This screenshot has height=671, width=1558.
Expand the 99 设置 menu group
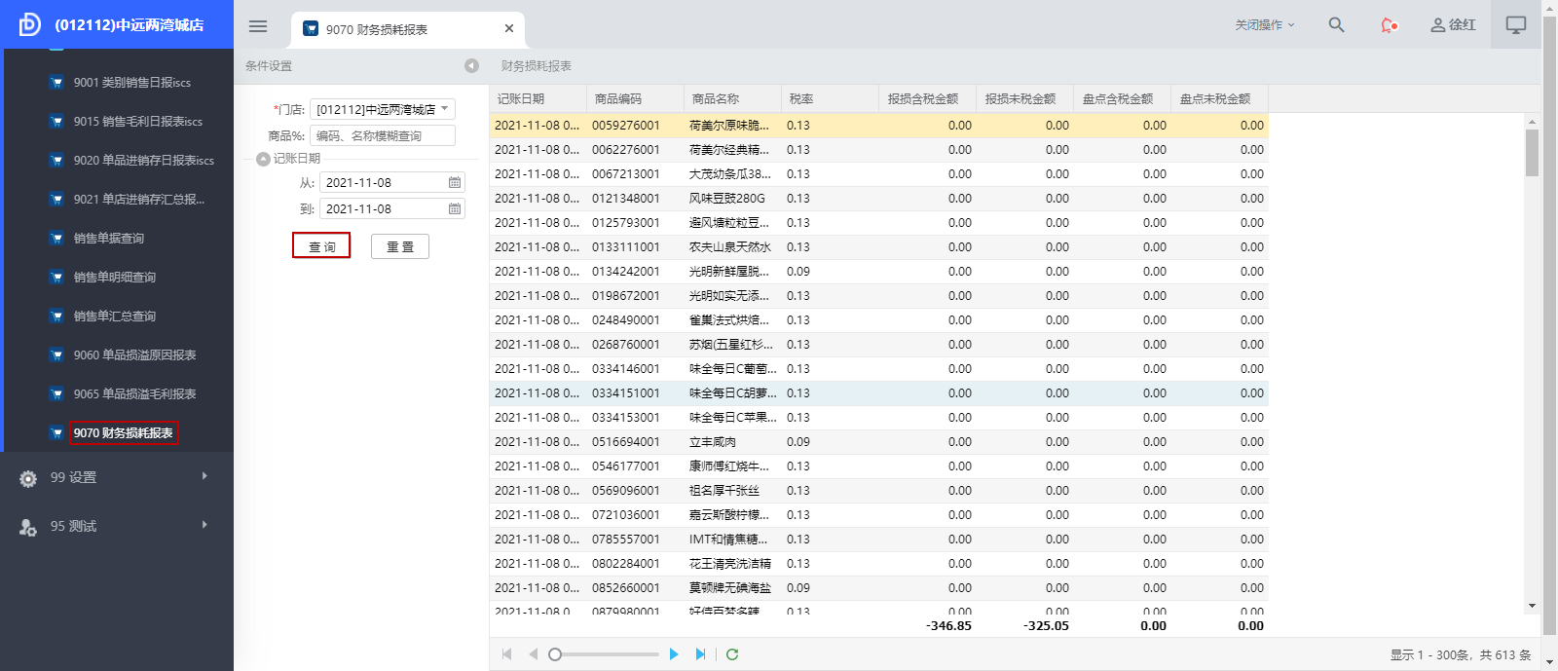[117, 477]
